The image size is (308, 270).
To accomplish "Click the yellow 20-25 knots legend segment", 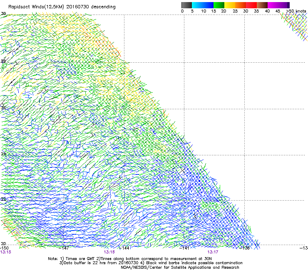I will (x=230, y=5).
